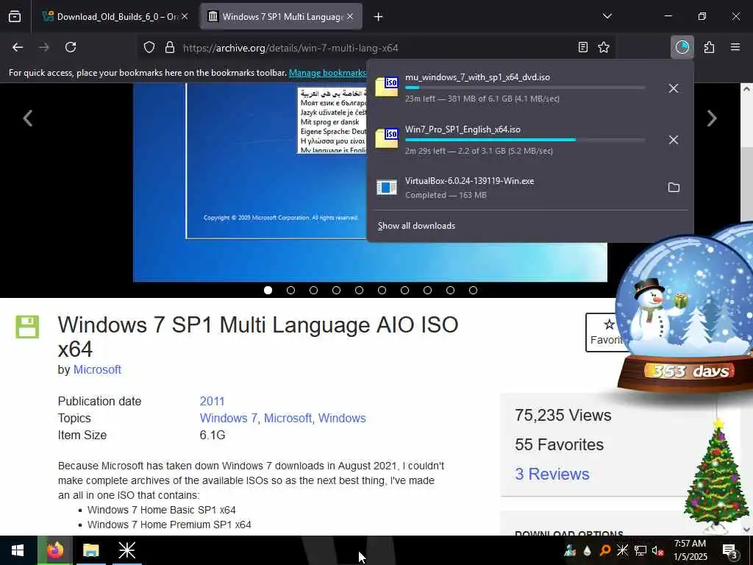The width and height of the screenshot is (753, 565).
Task: Click the downloads progress toolbar icon
Action: pos(682,47)
